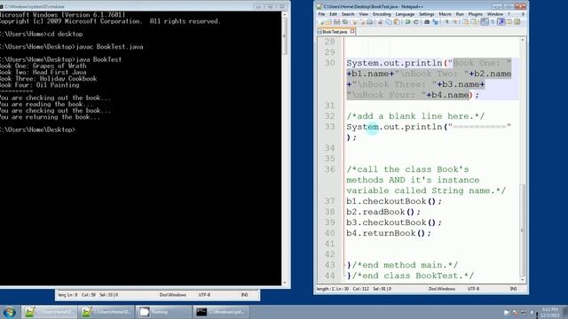Click the Close document toolbar icon
The image size is (568, 319).
[x=354, y=22]
